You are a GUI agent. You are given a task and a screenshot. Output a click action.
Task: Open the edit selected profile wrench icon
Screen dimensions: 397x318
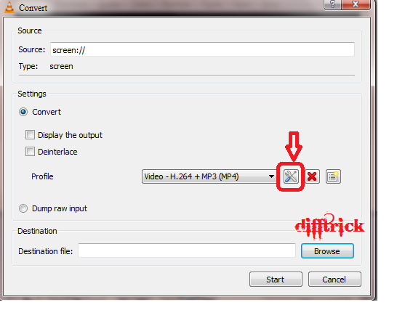pos(291,176)
